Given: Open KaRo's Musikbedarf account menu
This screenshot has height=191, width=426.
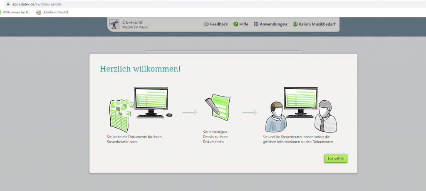Looking at the screenshot, I should (317, 24).
